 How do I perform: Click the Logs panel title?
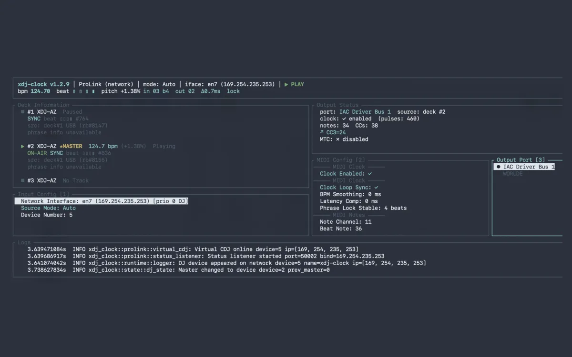click(x=24, y=242)
